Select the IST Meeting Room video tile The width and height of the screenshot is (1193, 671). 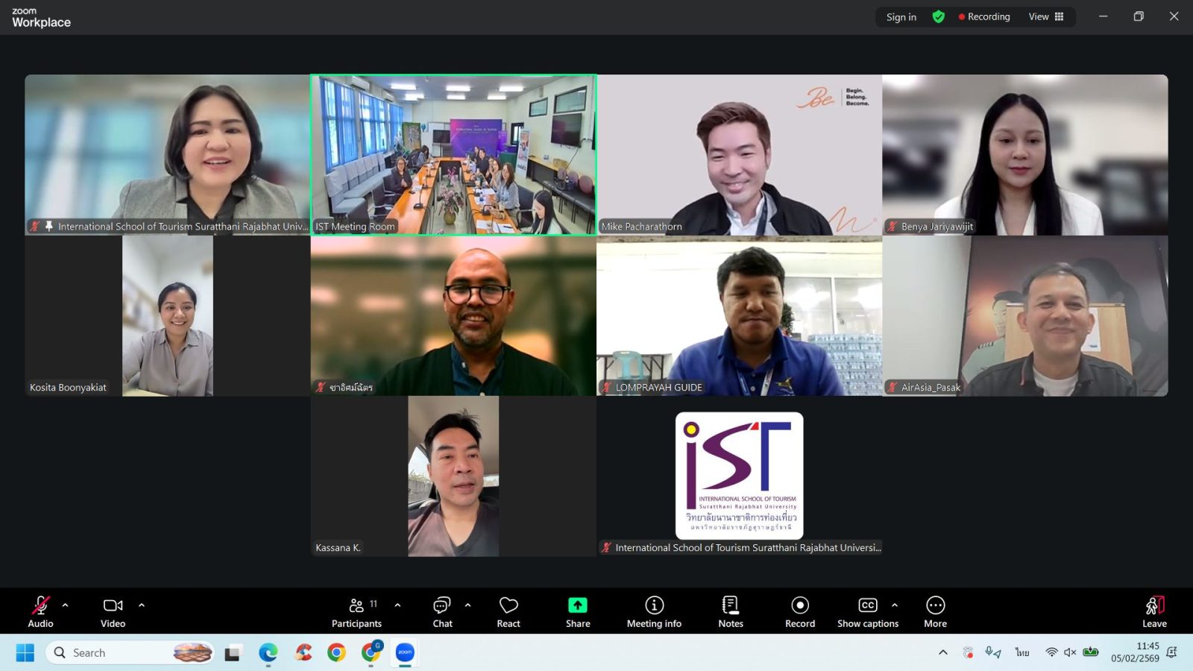[x=453, y=154]
